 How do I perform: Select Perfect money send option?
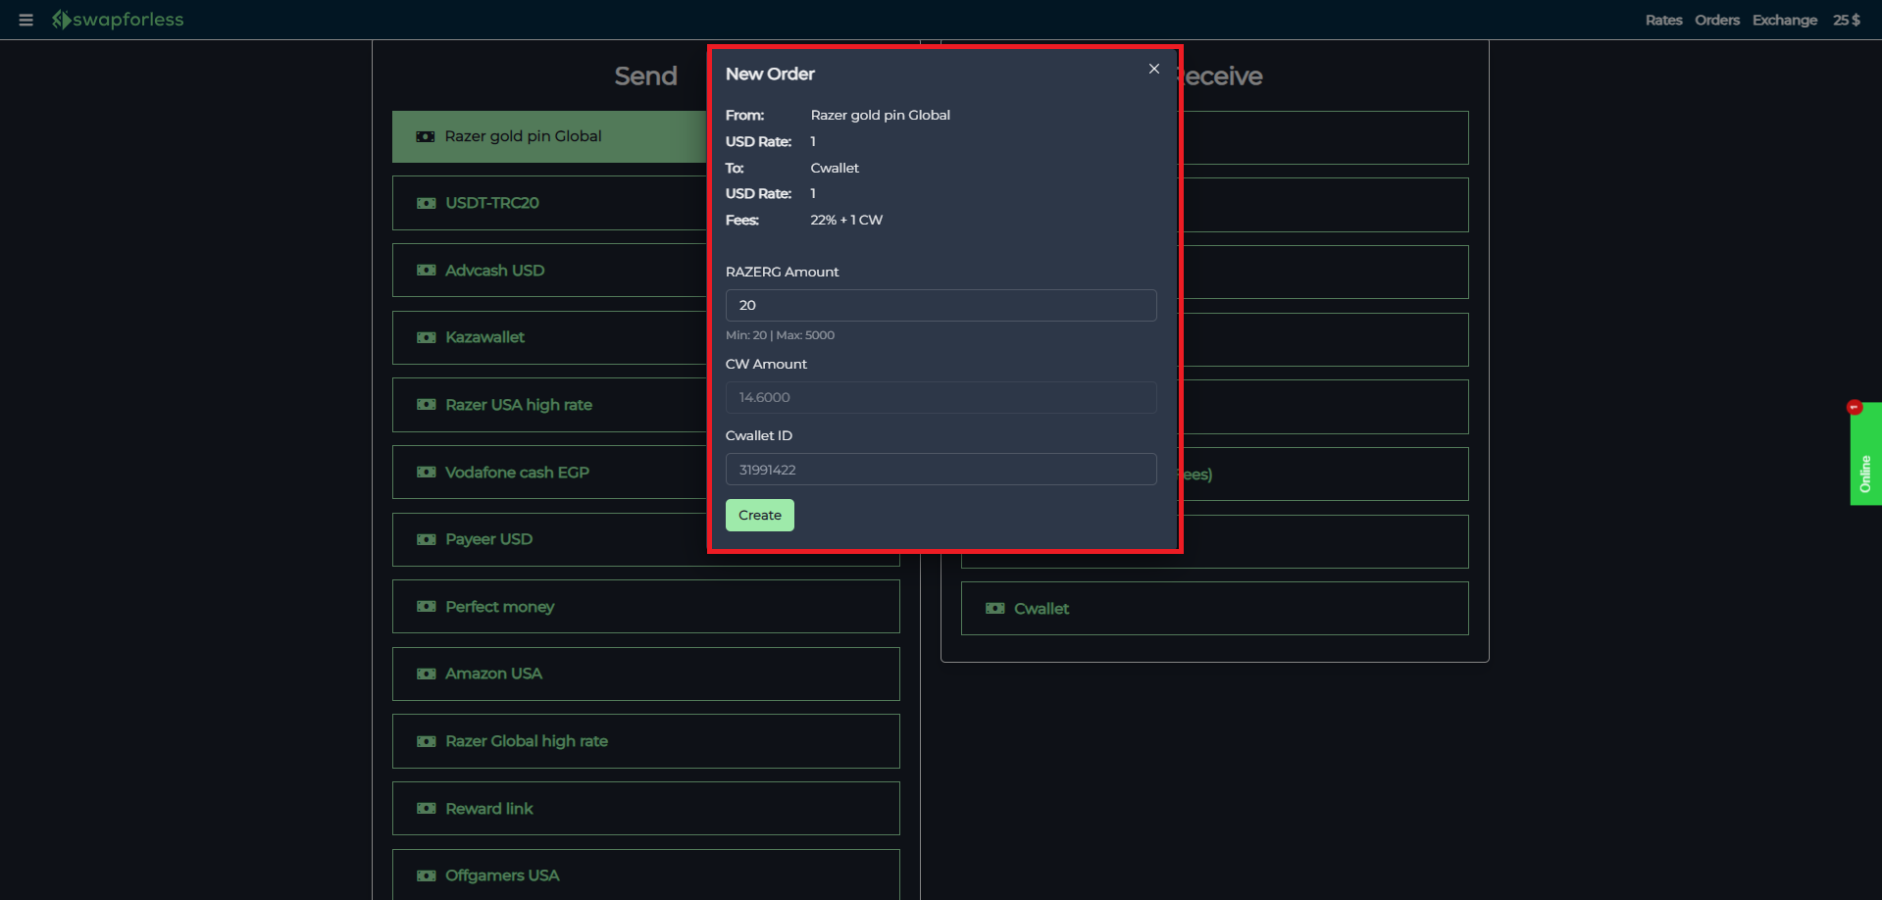pos(645,607)
